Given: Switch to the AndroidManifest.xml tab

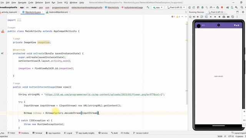Looking at the screenshot, I should point(58,12).
